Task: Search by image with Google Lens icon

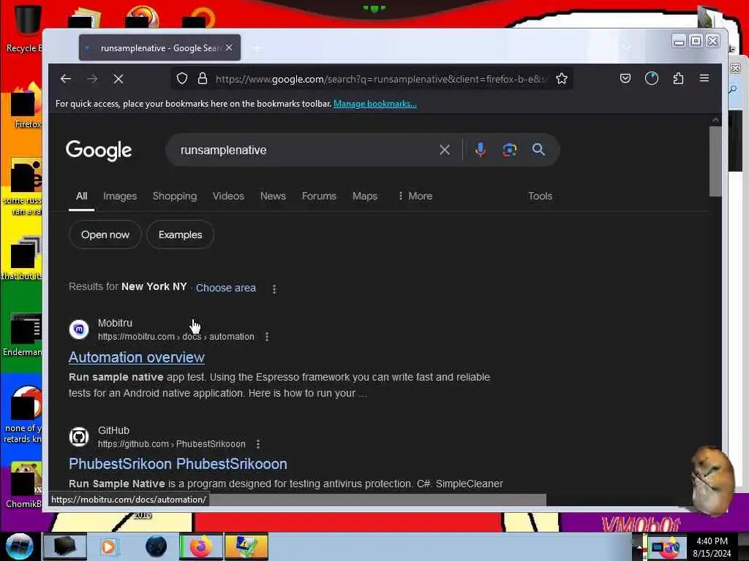Action: (510, 150)
